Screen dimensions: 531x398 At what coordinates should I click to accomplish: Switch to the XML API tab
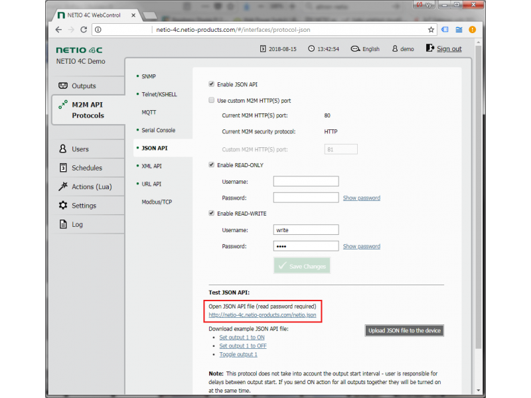pos(151,166)
